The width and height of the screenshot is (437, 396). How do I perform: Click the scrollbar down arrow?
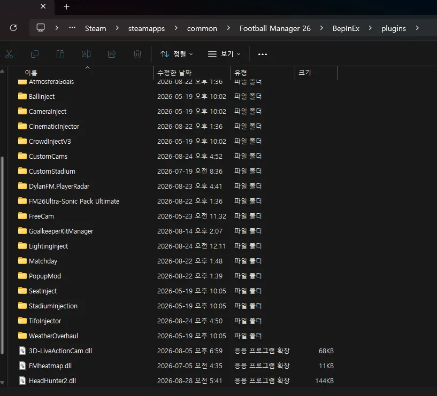pyautogui.click(x=2, y=383)
